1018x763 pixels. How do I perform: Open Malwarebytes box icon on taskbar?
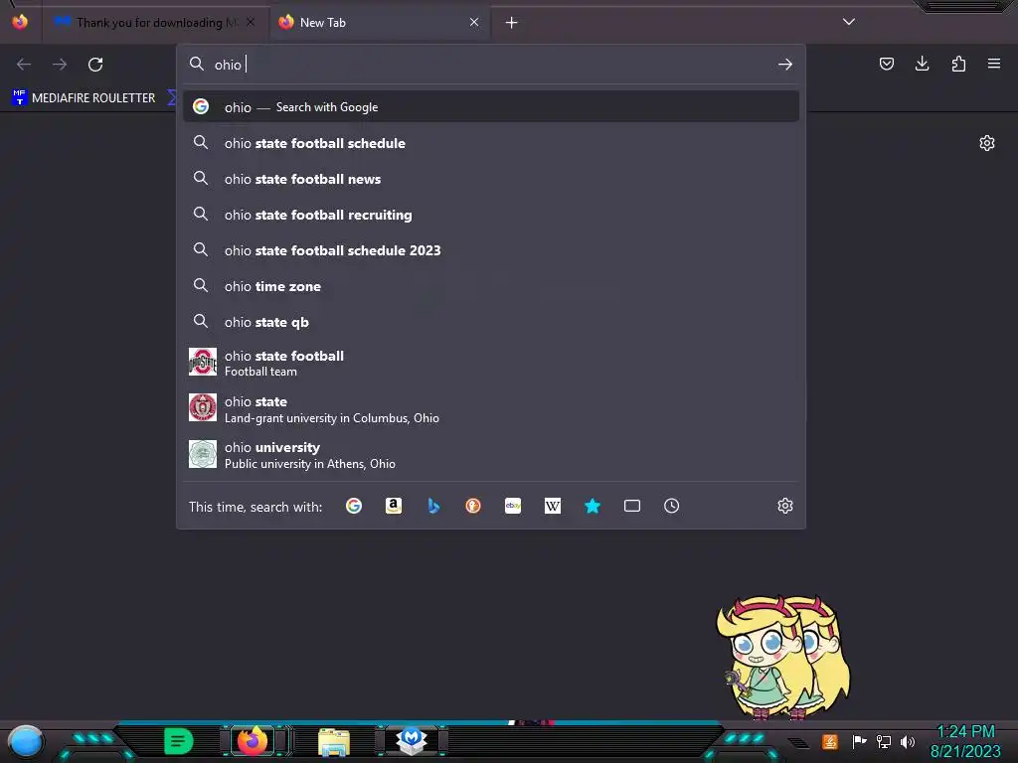tap(412, 740)
